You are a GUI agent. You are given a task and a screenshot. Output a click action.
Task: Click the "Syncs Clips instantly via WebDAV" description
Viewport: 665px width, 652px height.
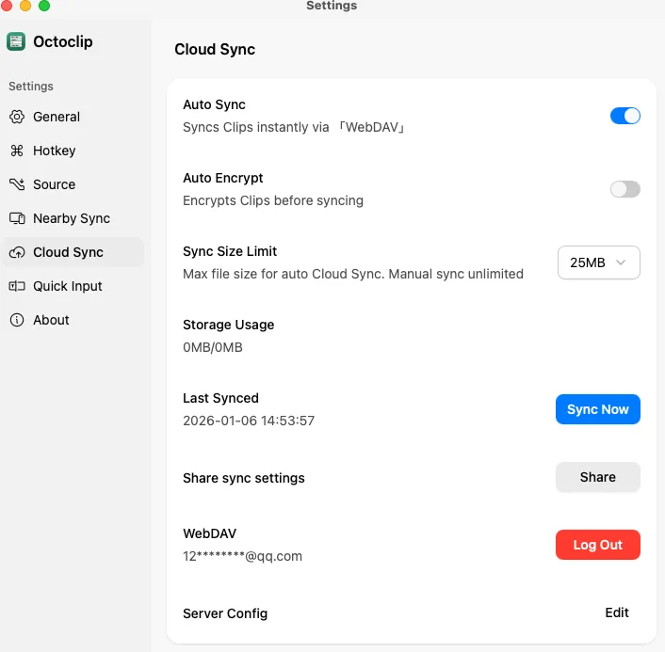293,127
